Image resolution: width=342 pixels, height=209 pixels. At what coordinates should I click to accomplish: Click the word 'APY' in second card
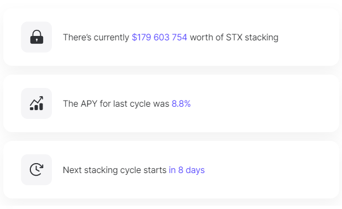coord(89,103)
